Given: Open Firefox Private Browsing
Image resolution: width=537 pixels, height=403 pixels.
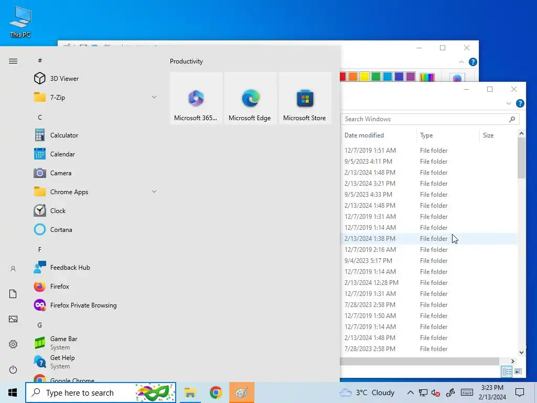Looking at the screenshot, I should pos(96,305).
